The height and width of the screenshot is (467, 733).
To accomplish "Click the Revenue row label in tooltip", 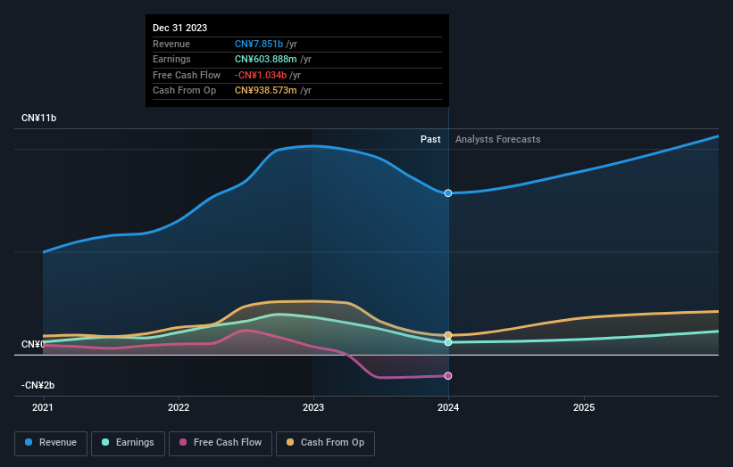I will (171, 44).
